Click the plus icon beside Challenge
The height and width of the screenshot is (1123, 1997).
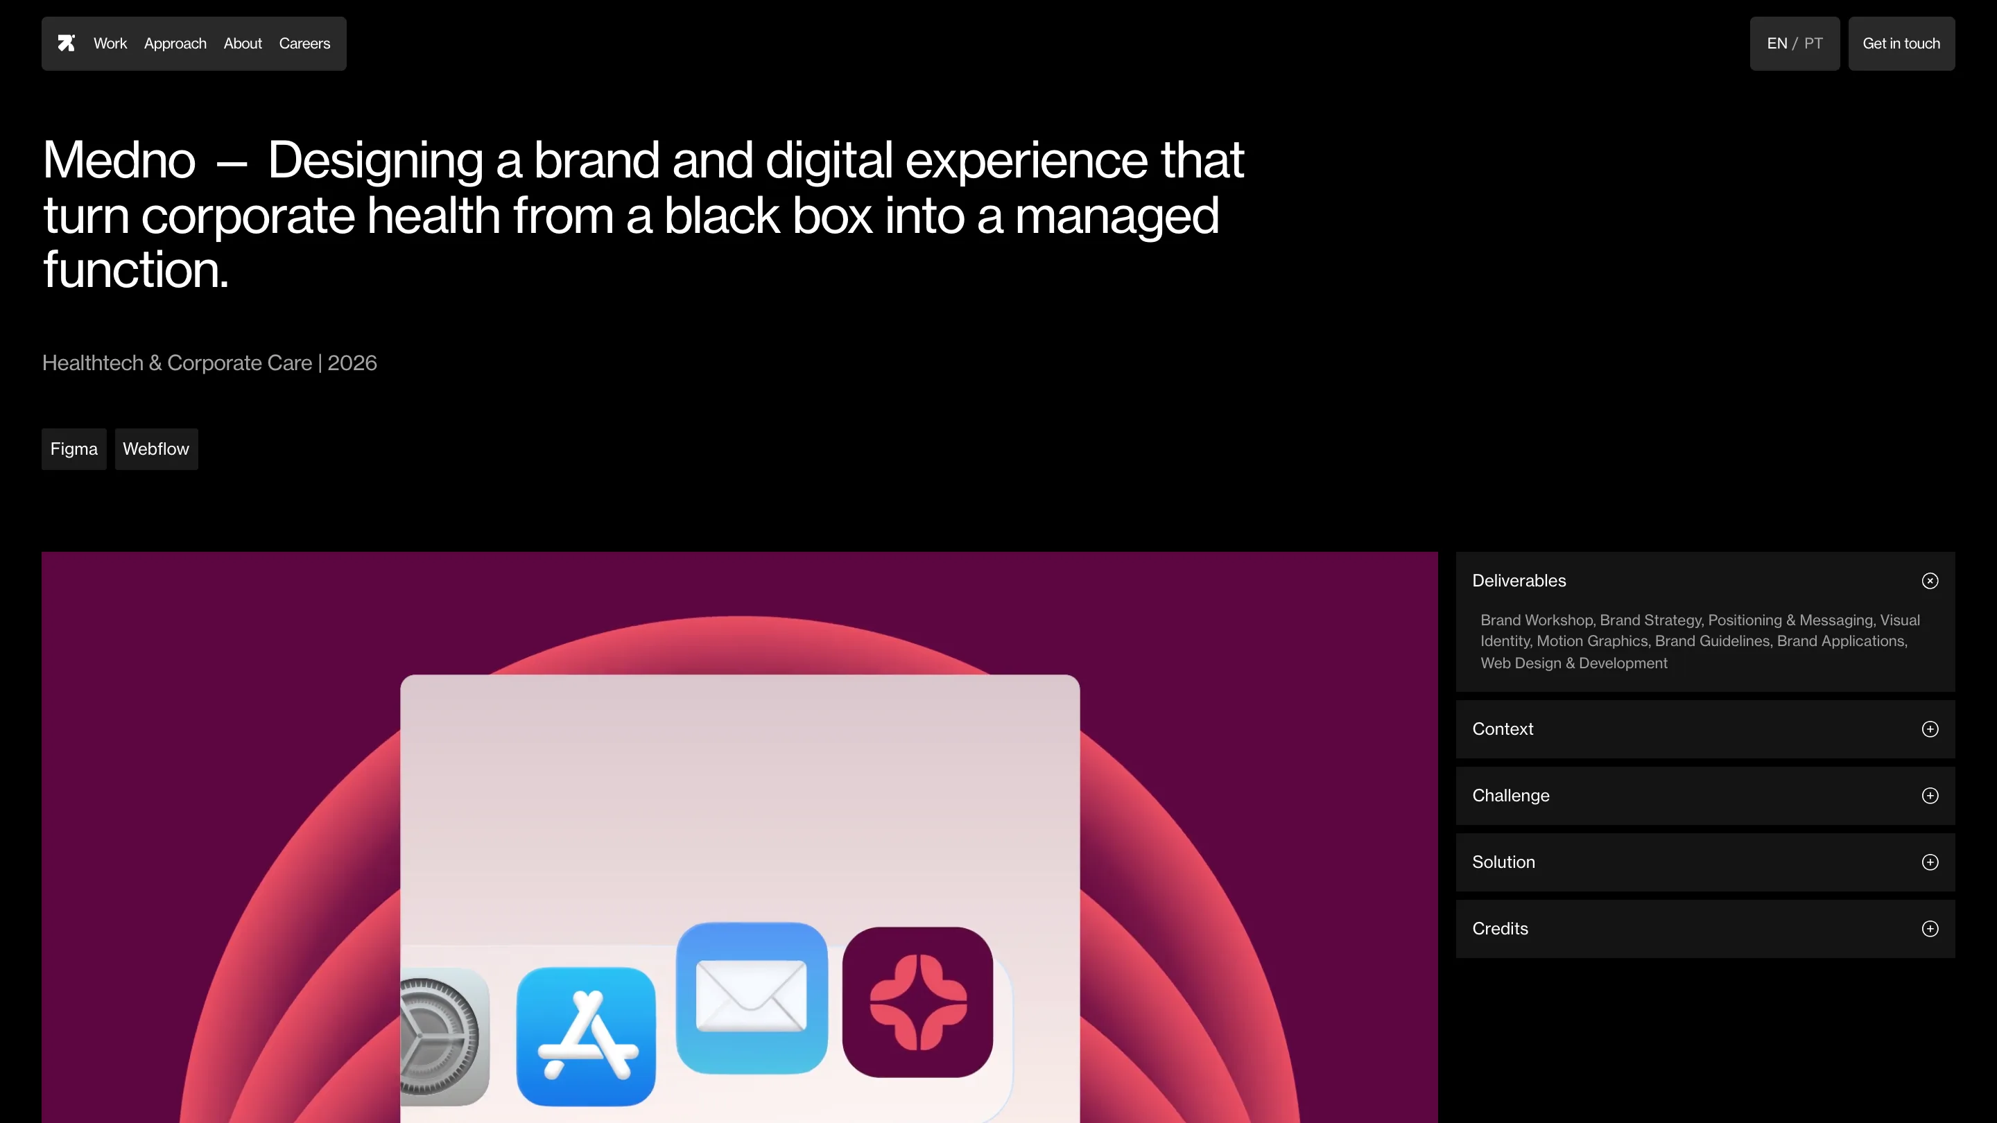[1930, 795]
